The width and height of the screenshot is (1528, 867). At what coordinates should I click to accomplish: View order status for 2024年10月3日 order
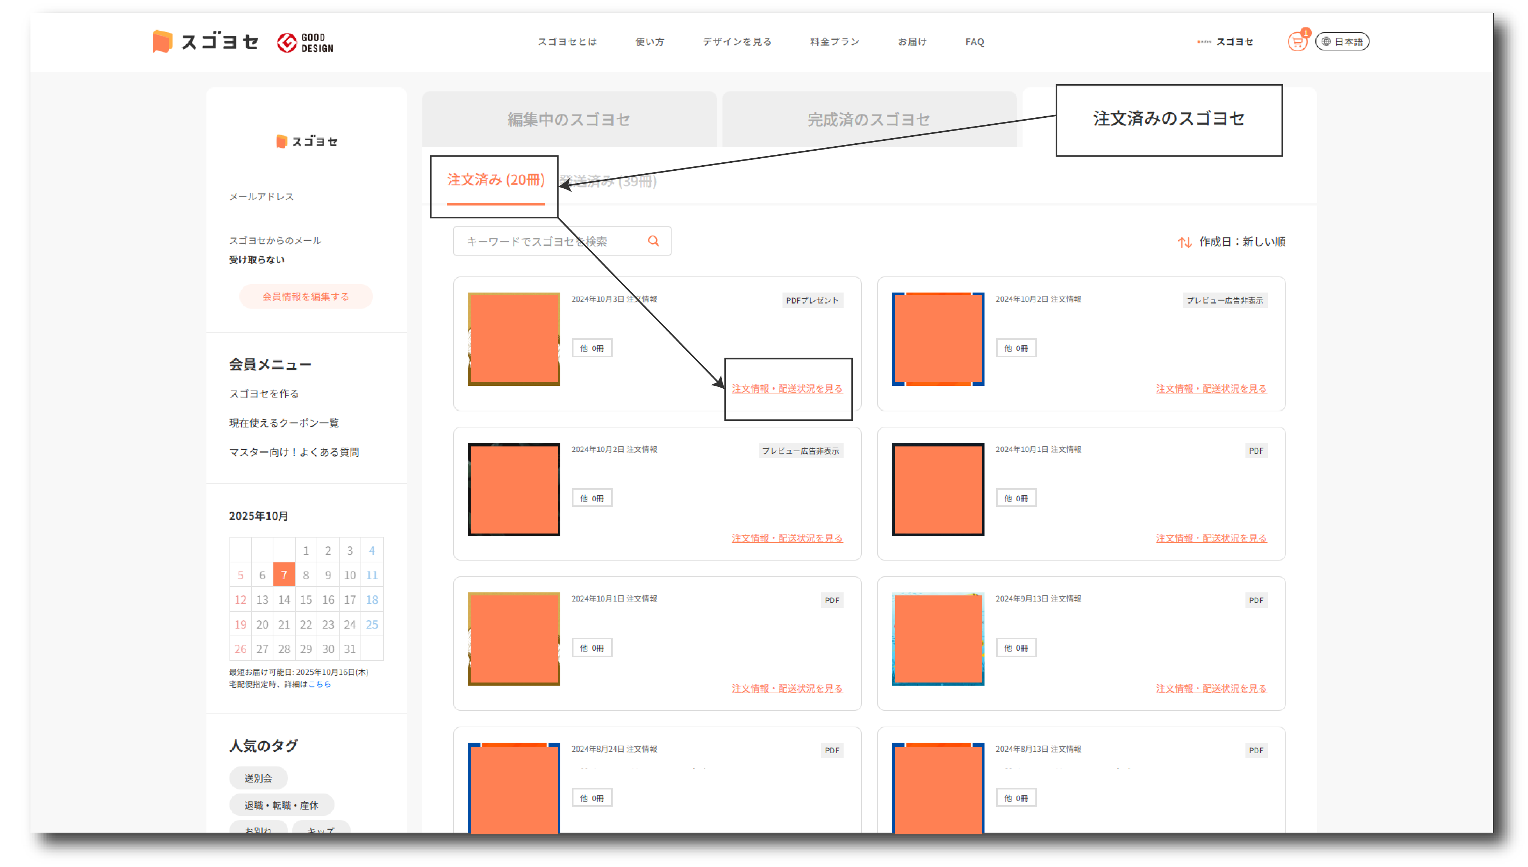[x=787, y=388]
